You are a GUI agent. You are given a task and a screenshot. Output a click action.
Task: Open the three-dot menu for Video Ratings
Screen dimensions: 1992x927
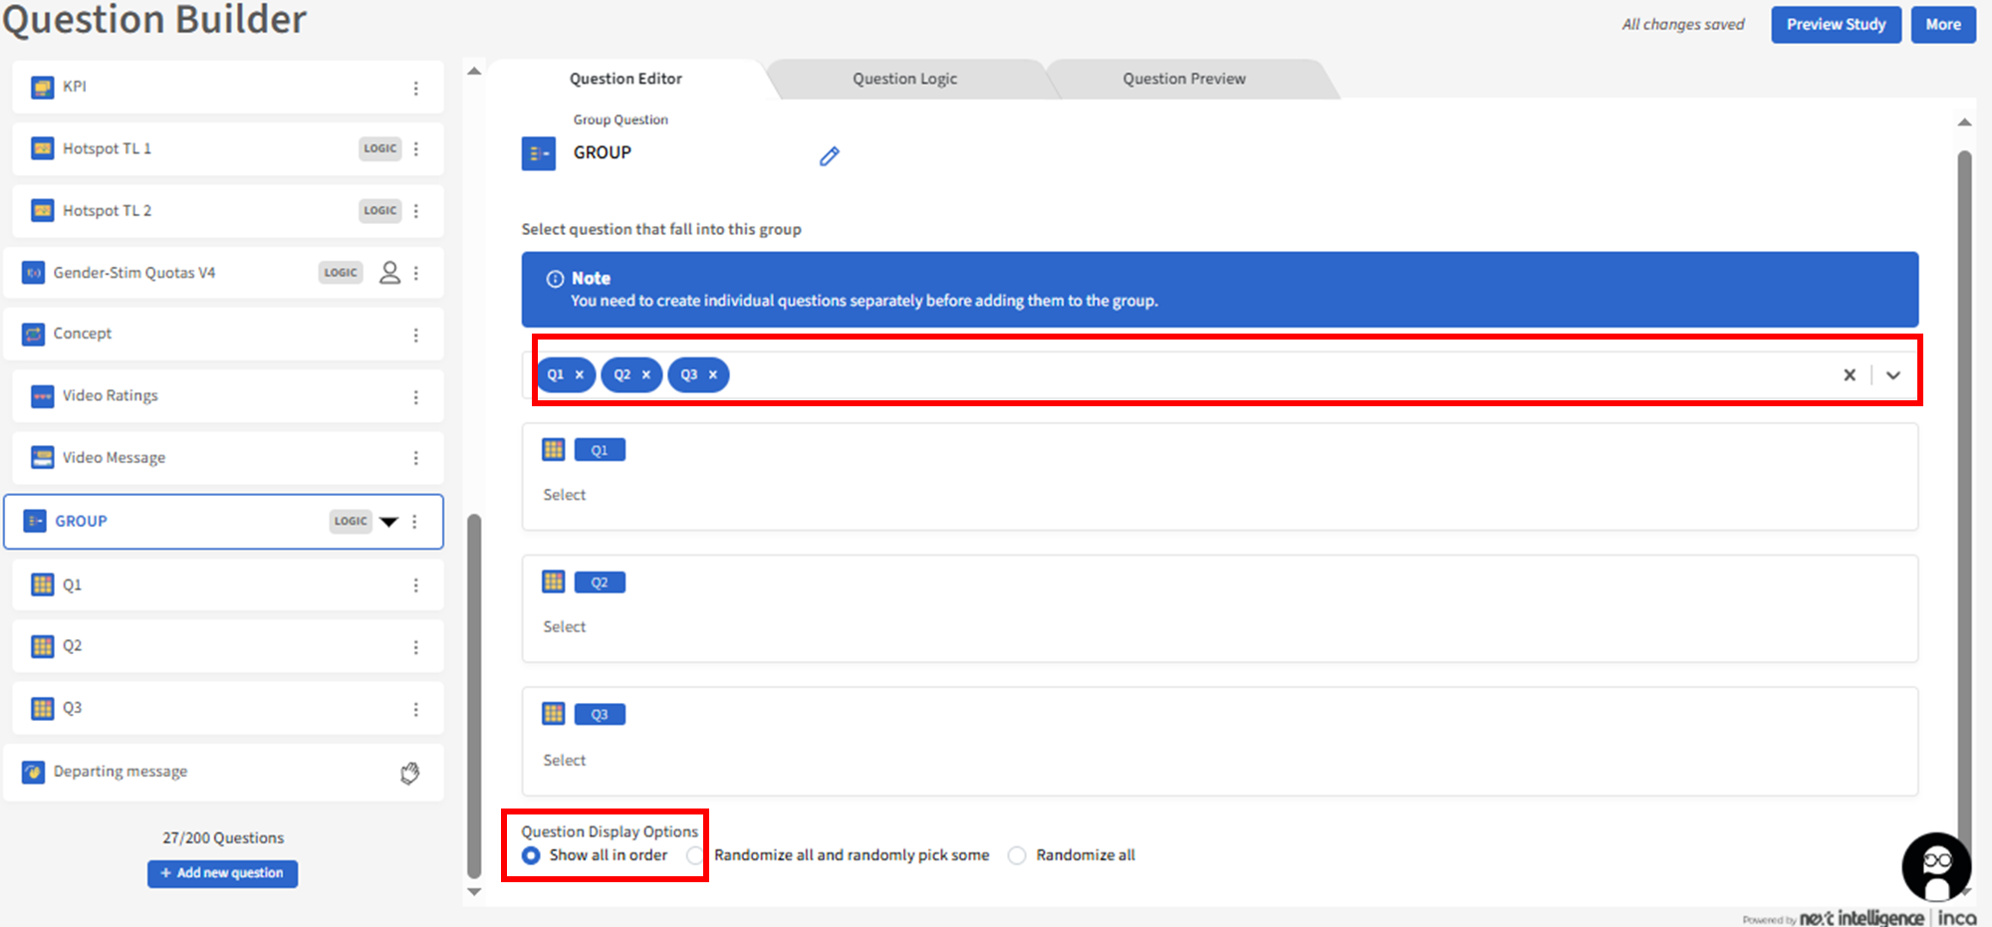(x=416, y=397)
